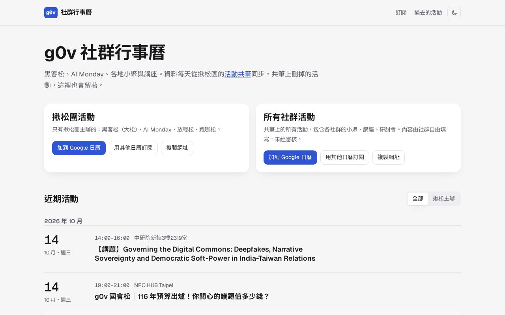This screenshot has height=315, width=505.
Task: Switch to the 揪松主辦 filter tab
Action: [x=444, y=199]
